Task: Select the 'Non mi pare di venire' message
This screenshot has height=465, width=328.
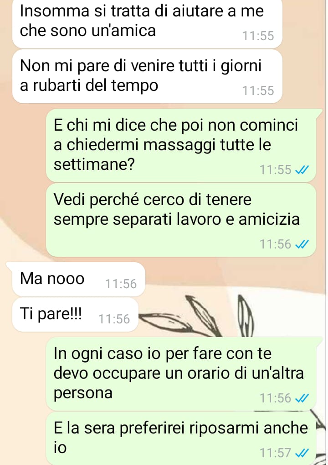Action: [147, 77]
